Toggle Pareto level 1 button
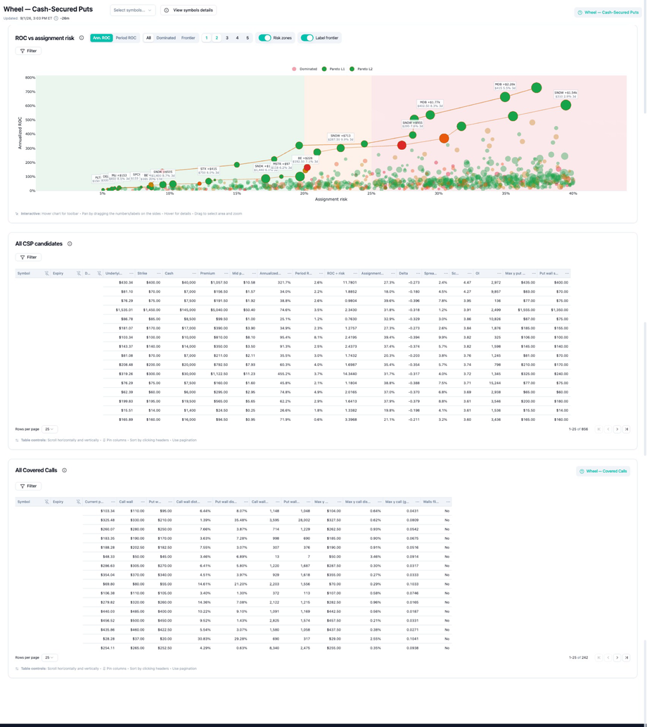 pyautogui.click(x=207, y=38)
